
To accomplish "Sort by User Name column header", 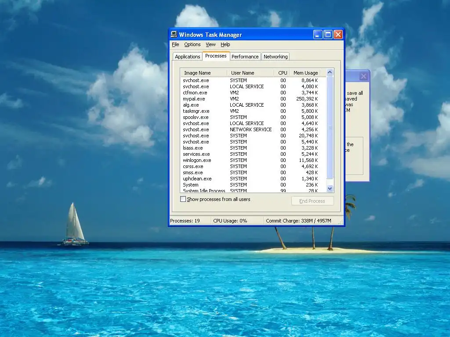I will 250,73.
